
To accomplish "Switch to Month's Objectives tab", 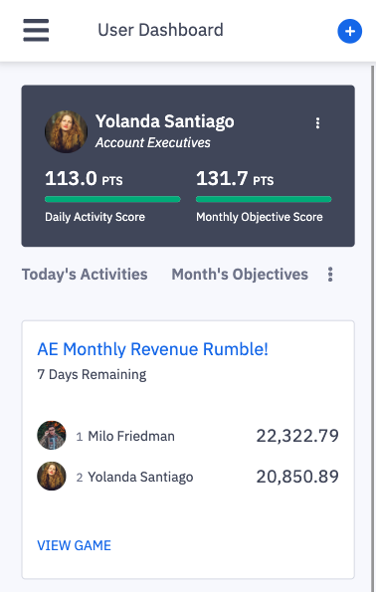I will tap(240, 275).
